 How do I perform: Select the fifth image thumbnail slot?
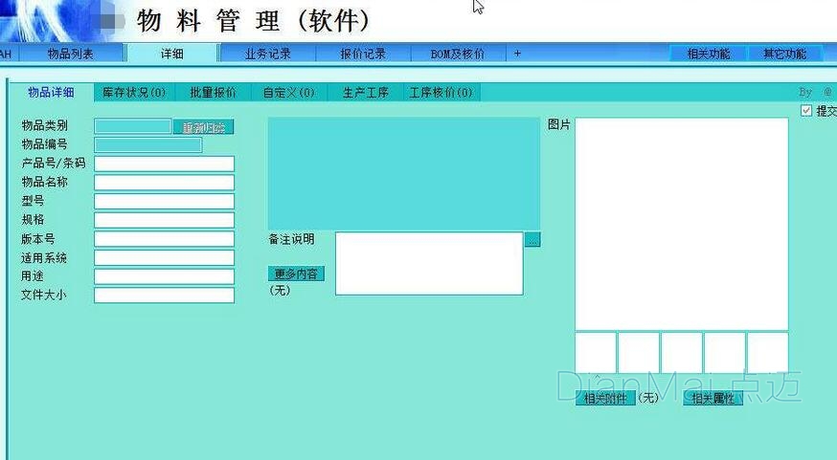pos(768,353)
